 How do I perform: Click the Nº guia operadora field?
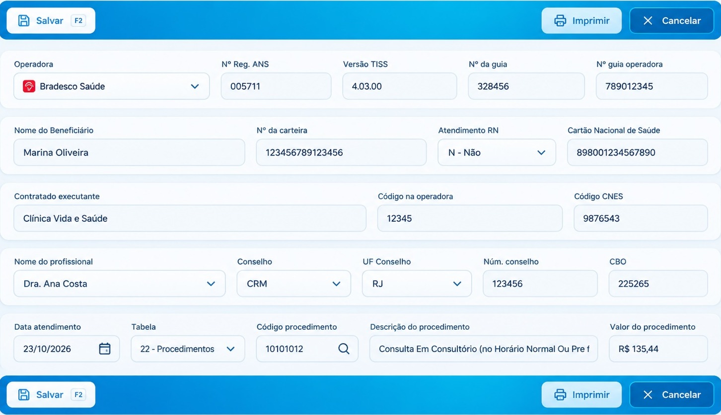point(652,86)
